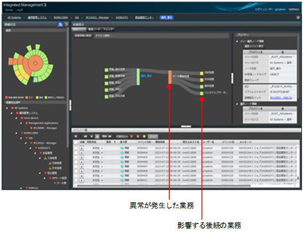This screenshot has width=303, height=233.
Task: Click the menu icon beside the sunburst icon
Action: pyautogui.click(x=66, y=24)
